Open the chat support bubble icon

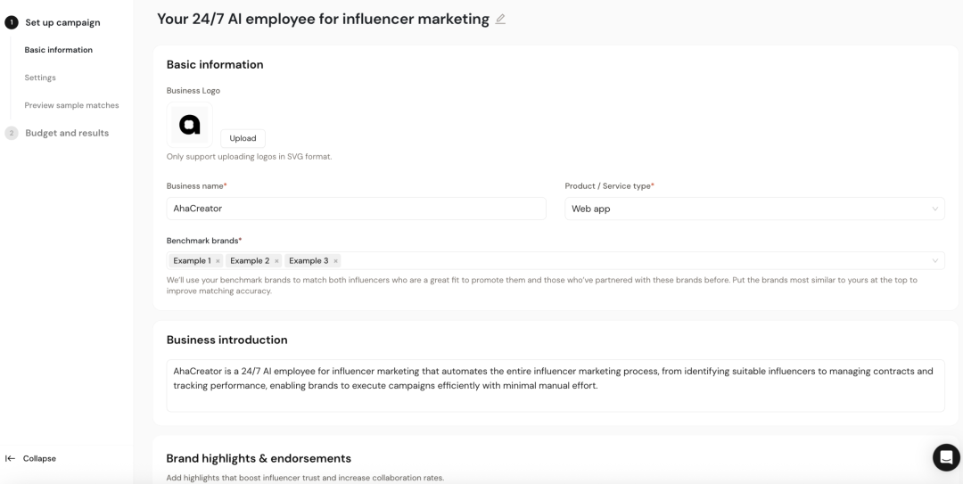tap(945, 457)
